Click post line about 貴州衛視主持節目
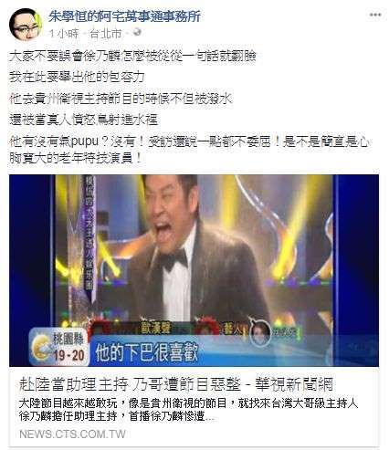The image size is (389, 450). coord(121,99)
